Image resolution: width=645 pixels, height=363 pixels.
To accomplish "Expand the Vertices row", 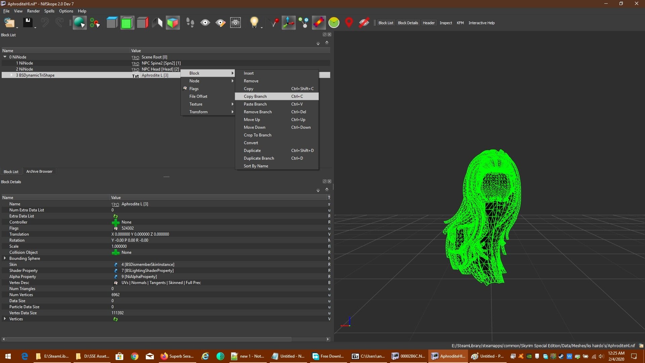I will (x=5, y=319).
